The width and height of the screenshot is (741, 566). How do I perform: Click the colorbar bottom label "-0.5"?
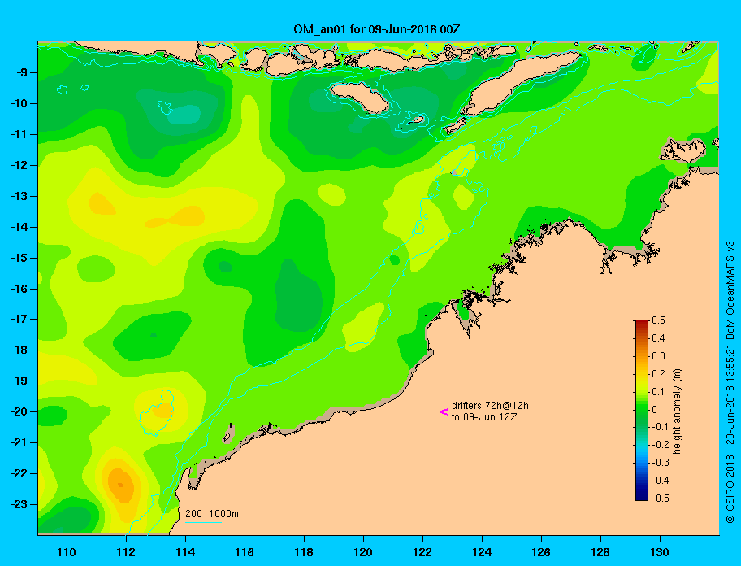coord(660,499)
